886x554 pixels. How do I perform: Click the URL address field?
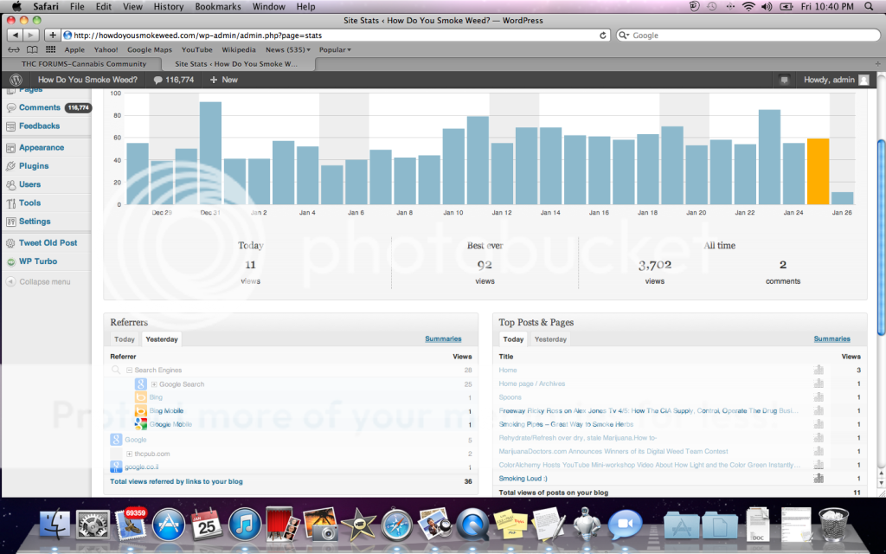tap(337, 35)
